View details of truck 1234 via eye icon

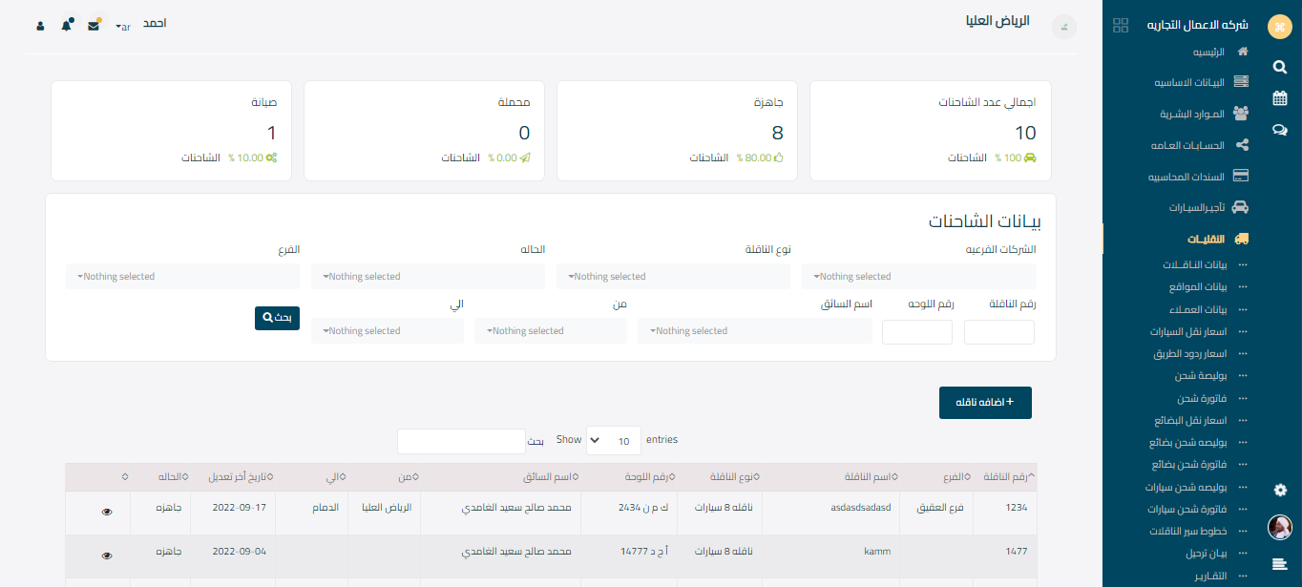[x=107, y=513]
